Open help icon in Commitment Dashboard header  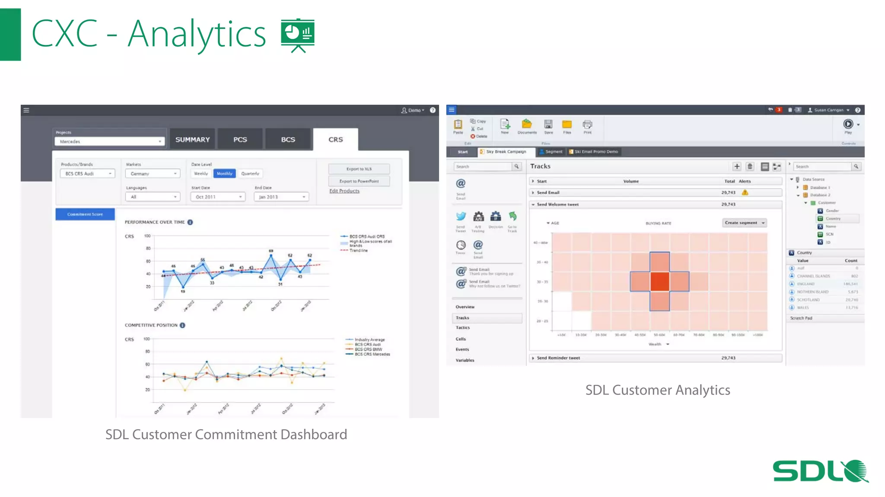(x=433, y=110)
